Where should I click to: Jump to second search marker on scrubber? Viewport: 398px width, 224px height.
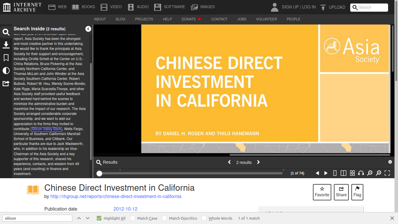pyautogui.click(x=283, y=170)
